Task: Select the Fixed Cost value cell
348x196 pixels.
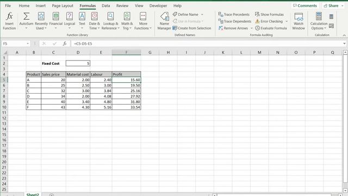Action: pos(78,63)
